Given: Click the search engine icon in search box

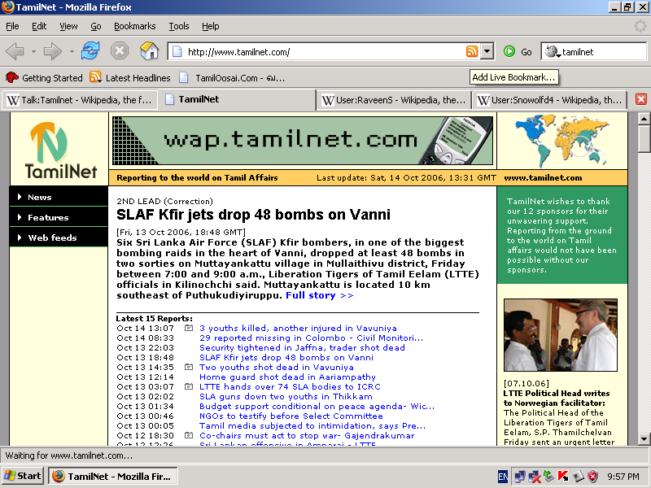Looking at the screenshot, I should pos(551,51).
